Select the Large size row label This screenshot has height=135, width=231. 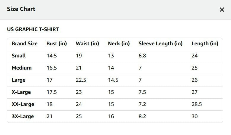(19, 80)
